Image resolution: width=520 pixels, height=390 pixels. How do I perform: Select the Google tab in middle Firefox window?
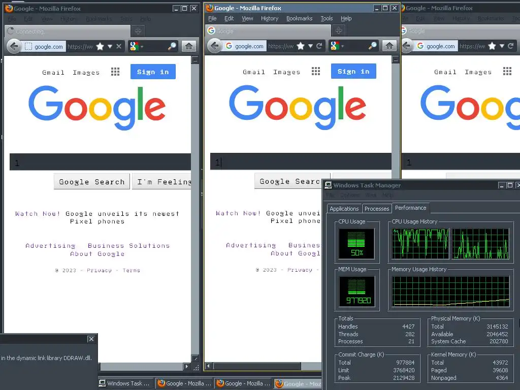pos(268,30)
